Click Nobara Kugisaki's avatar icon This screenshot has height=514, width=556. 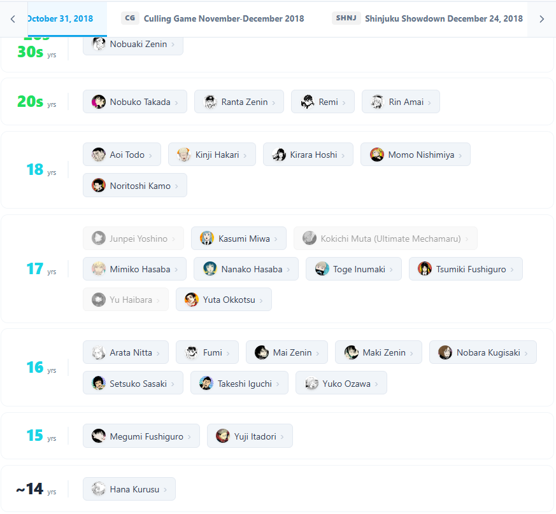(x=445, y=352)
